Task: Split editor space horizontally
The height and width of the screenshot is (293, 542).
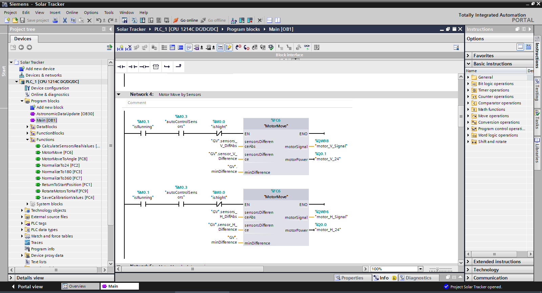Action: (x=270, y=20)
